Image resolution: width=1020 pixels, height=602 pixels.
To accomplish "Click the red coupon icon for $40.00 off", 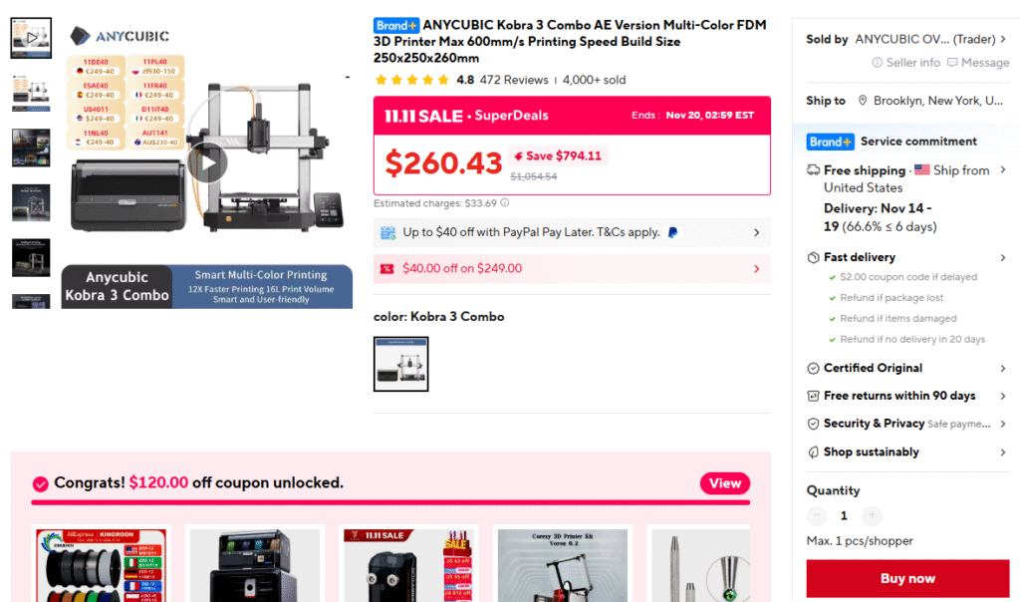I will coord(387,269).
